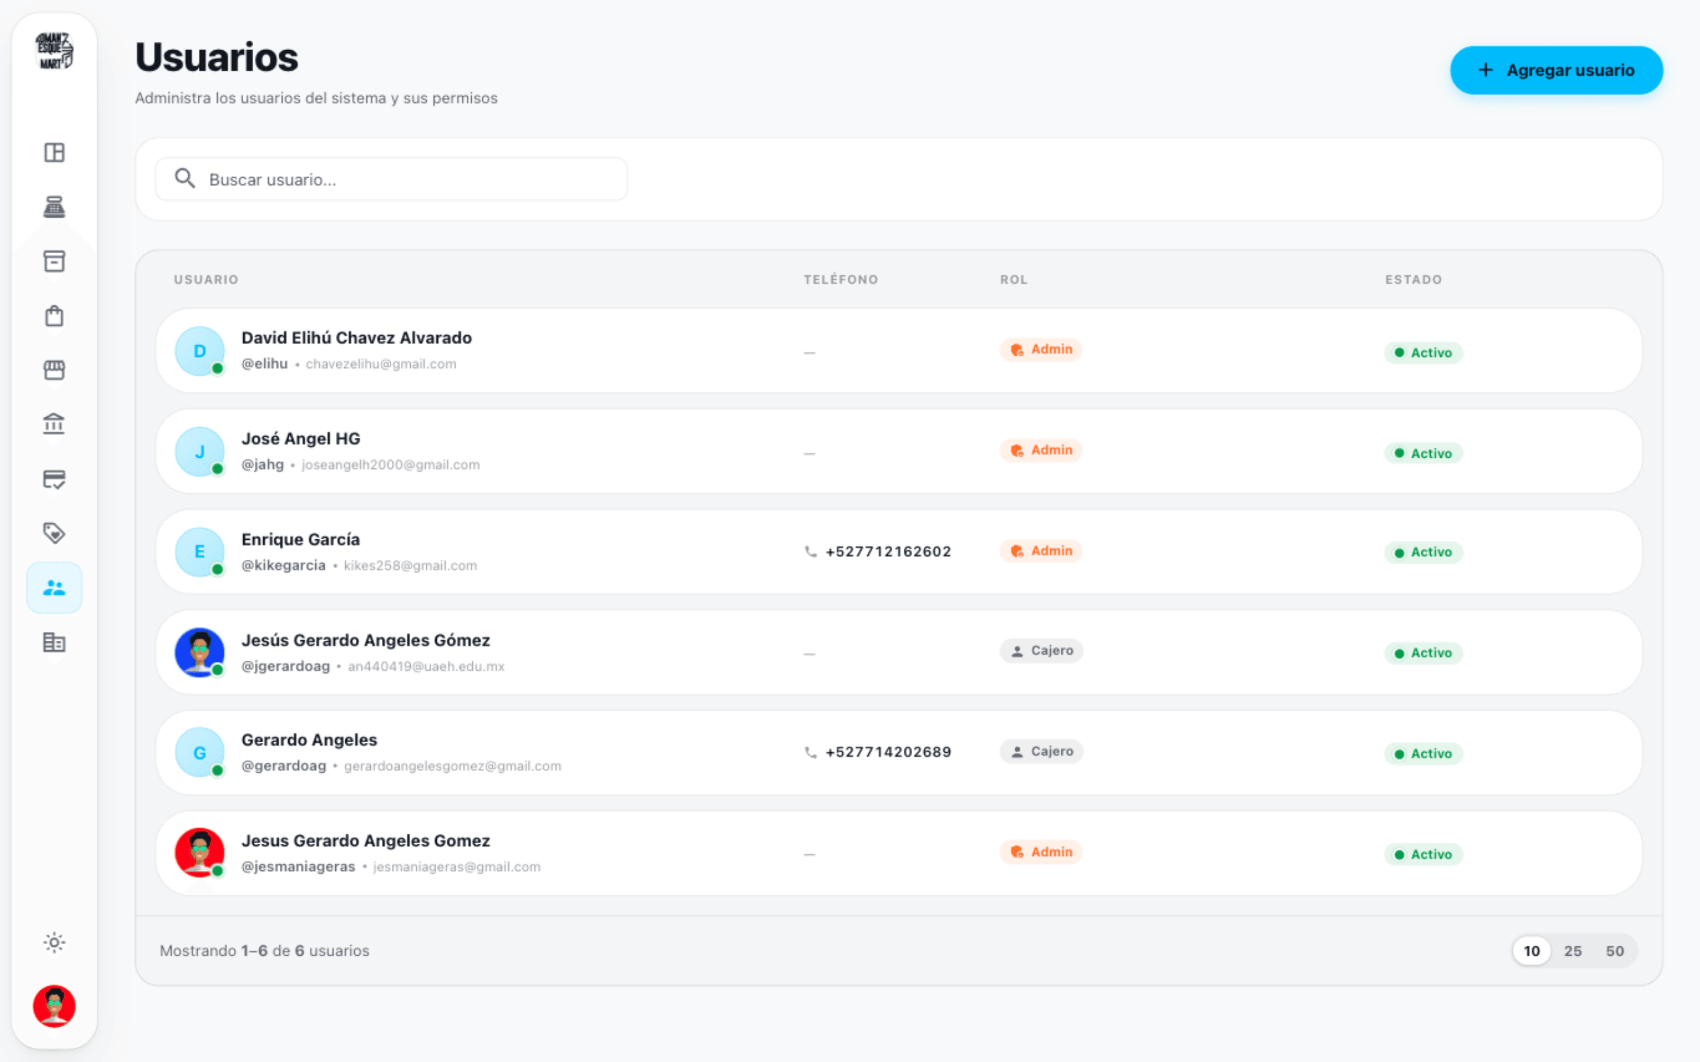1700x1062 pixels.
Task: Click the Admin role badge for @jesmaniageras
Action: coord(1041,852)
